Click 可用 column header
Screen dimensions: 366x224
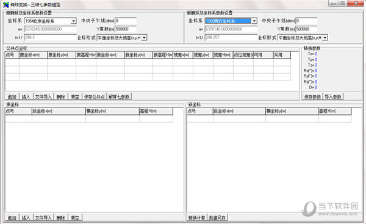264,55
